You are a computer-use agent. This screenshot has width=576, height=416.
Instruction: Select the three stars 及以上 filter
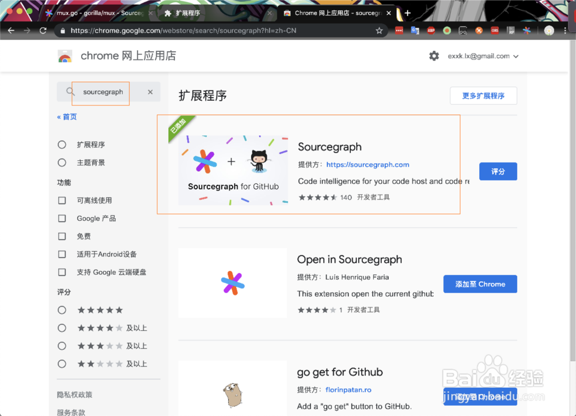click(62, 346)
